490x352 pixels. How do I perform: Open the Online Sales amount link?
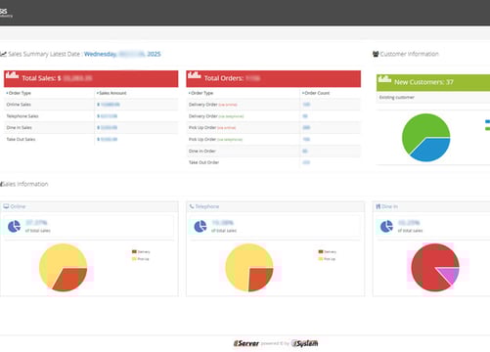pyautogui.click(x=109, y=105)
